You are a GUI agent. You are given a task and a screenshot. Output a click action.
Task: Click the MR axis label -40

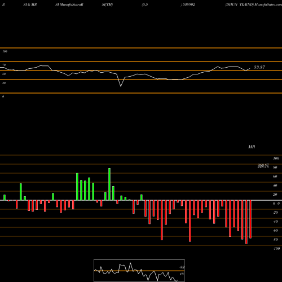[x=275, y=222]
